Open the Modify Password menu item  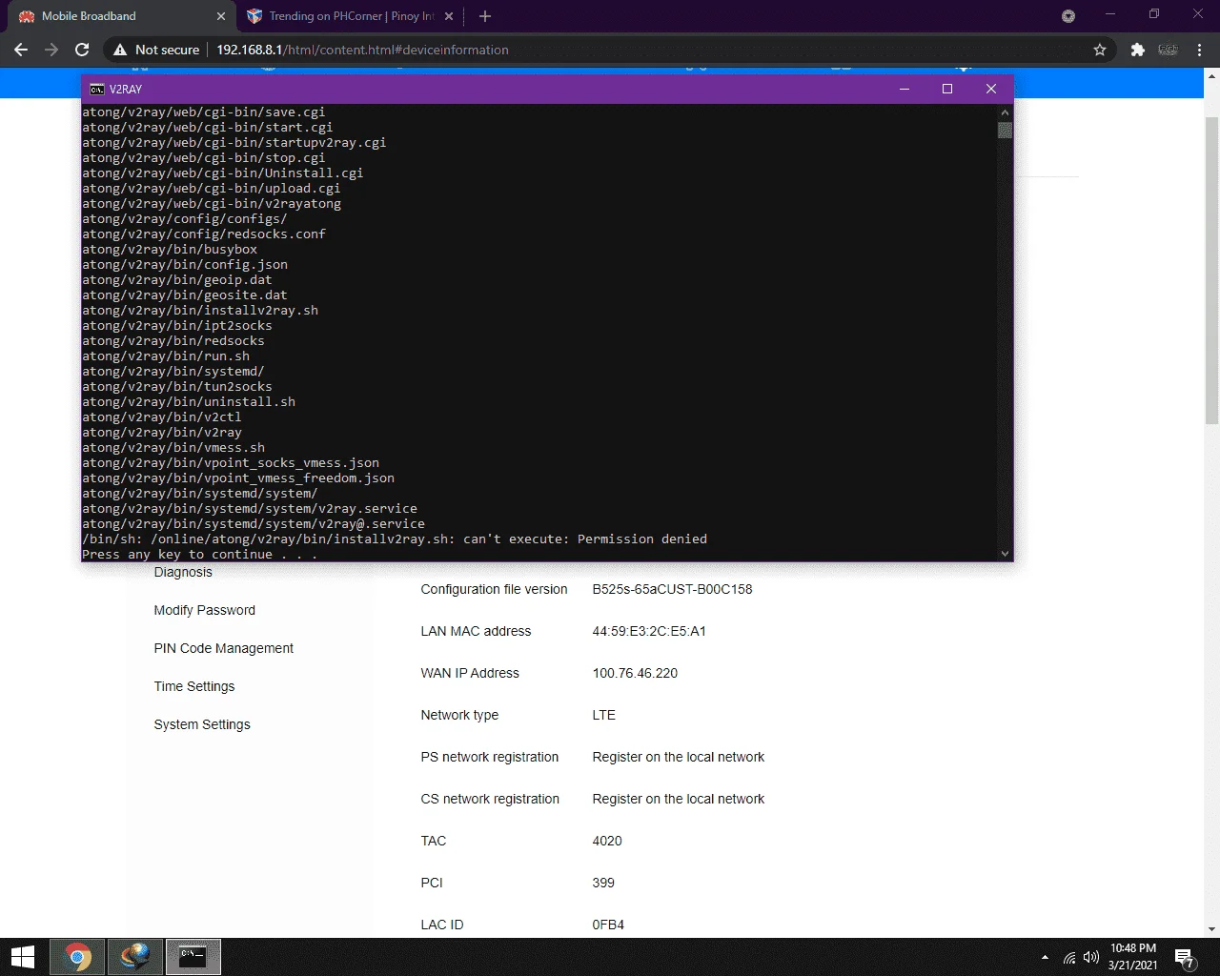coord(204,610)
